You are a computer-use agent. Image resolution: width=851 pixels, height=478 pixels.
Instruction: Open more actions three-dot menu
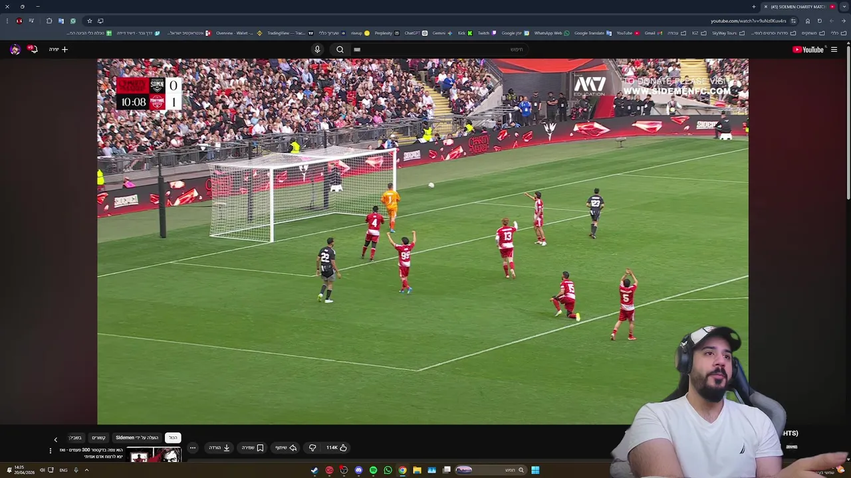tap(193, 447)
